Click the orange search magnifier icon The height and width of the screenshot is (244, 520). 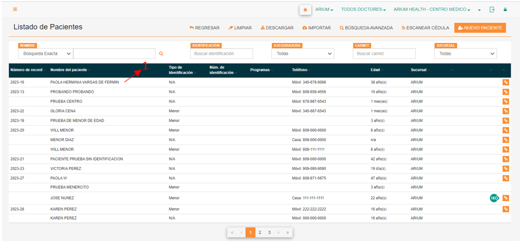click(x=161, y=54)
